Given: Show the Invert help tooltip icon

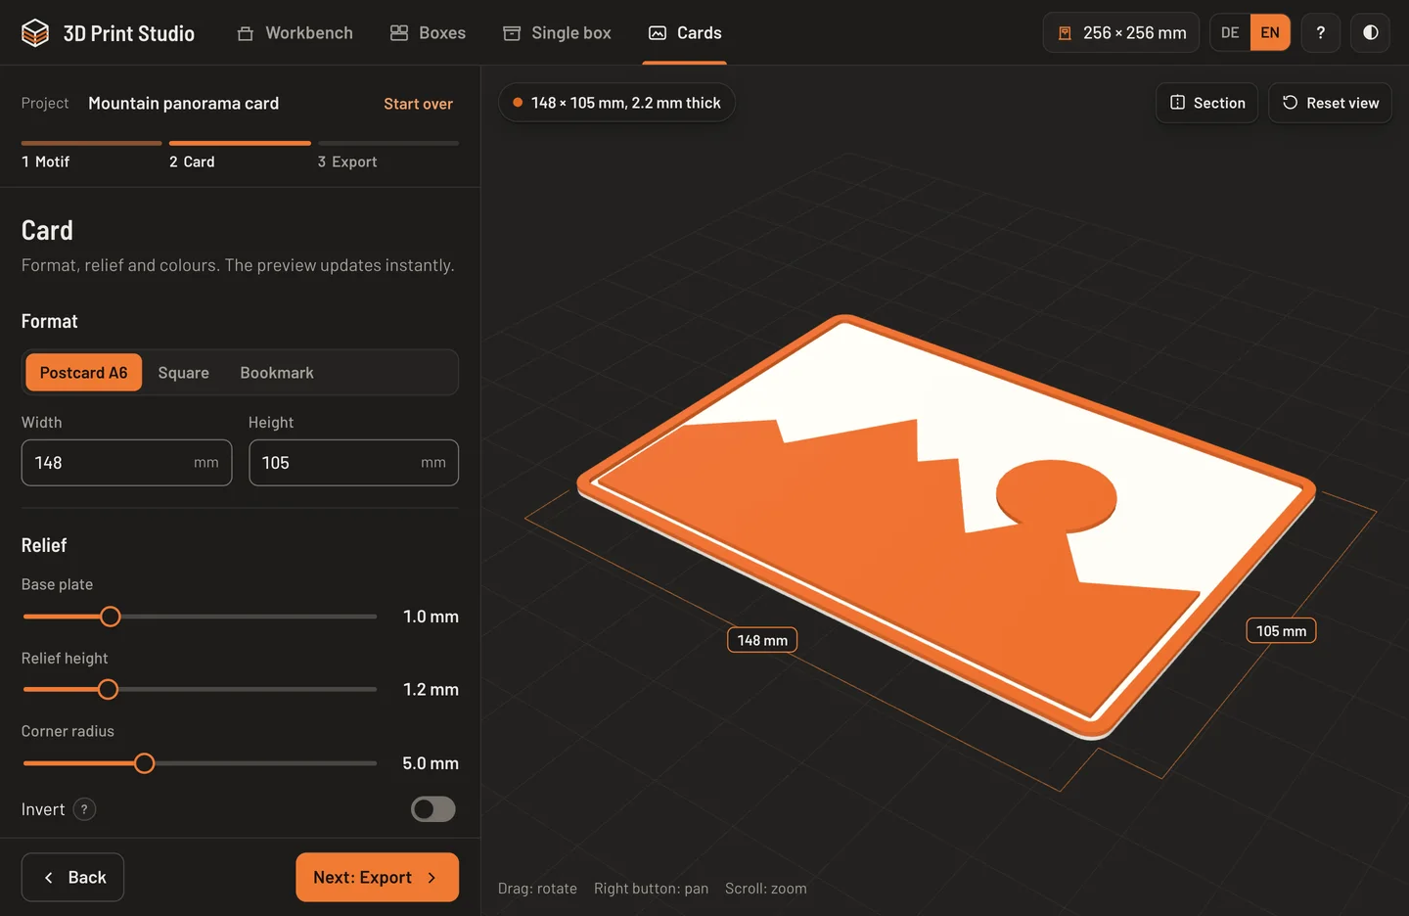Looking at the screenshot, I should click(84, 809).
